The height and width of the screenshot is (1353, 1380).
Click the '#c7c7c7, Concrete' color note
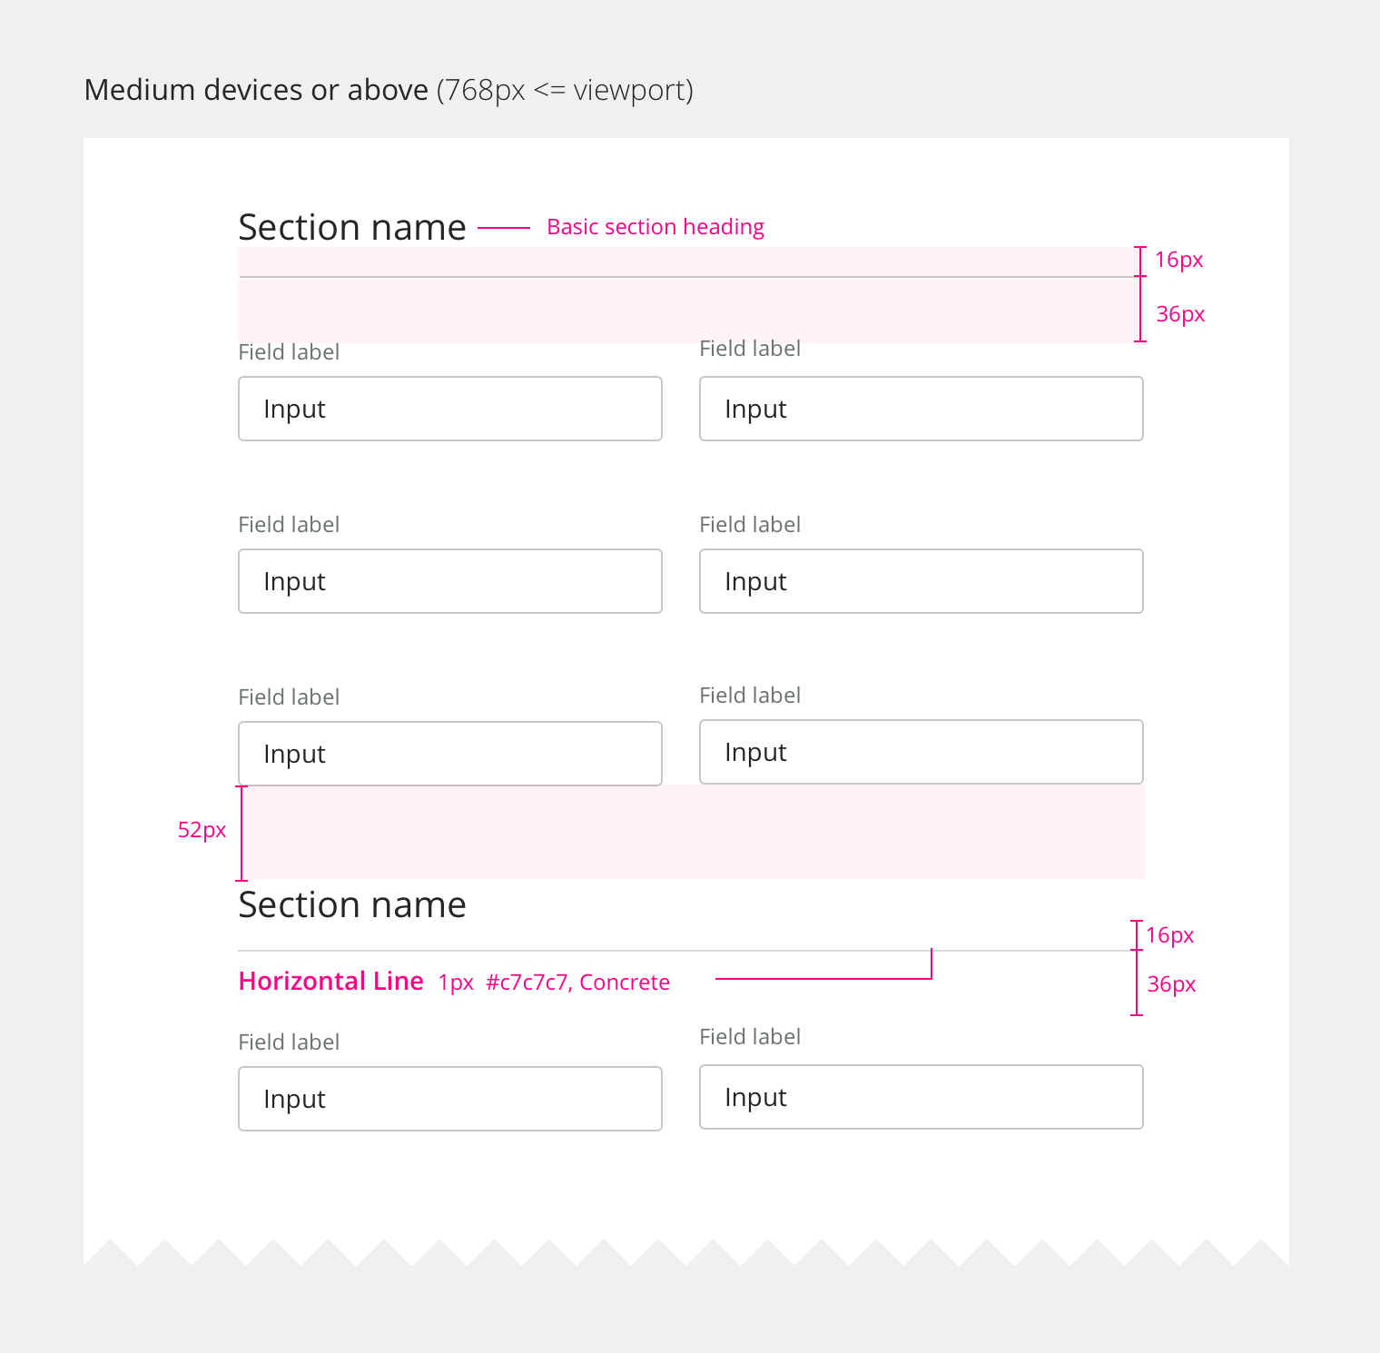[x=577, y=983]
